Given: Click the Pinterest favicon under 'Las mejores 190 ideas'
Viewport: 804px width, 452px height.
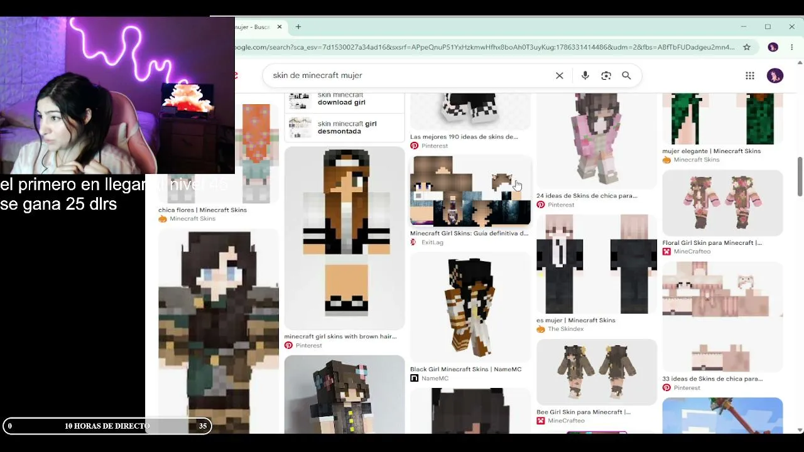Looking at the screenshot, I should pos(414,146).
